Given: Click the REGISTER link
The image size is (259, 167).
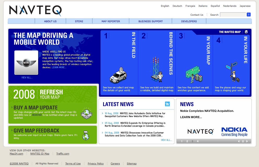Looking at the screenshot, I should [37, 115].
